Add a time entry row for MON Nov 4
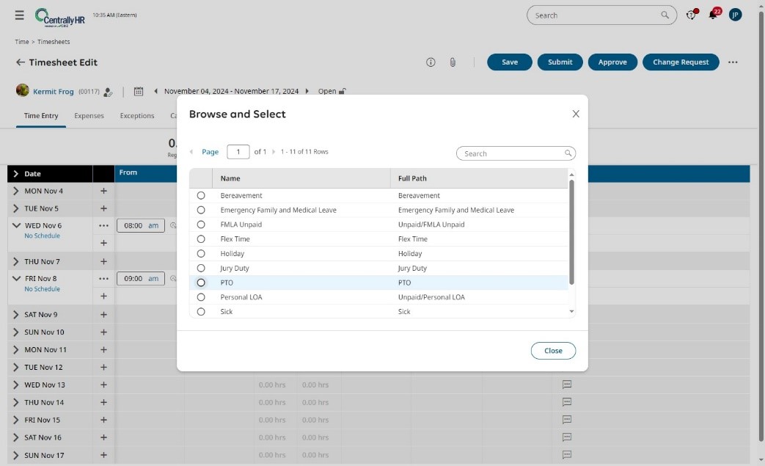Viewport: 765px width, 466px height. 103,191
